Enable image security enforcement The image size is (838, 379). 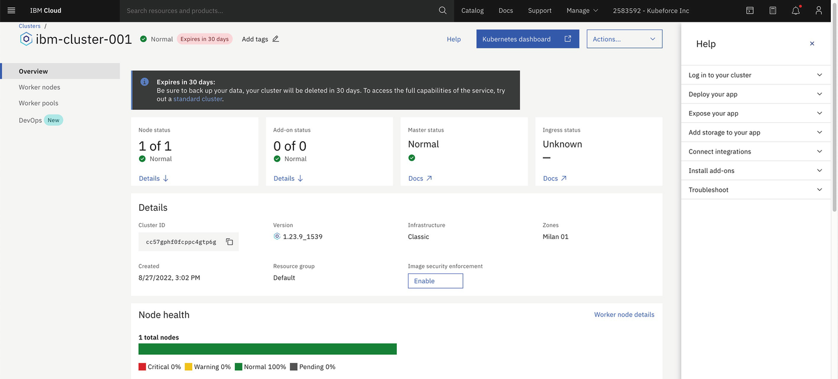click(x=435, y=281)
